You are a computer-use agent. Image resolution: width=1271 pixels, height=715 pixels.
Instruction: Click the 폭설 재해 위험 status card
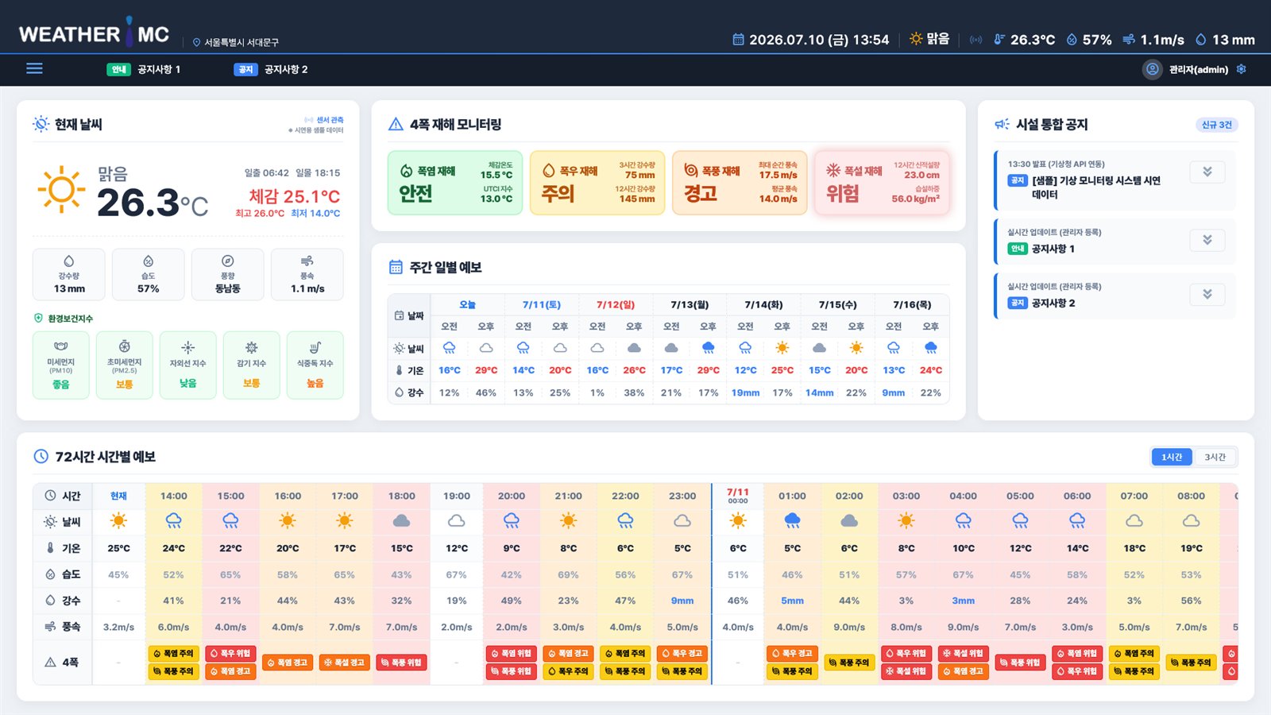tap(882, 183)
